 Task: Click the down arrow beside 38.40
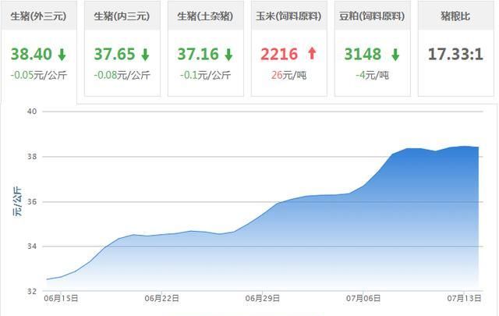62,55
